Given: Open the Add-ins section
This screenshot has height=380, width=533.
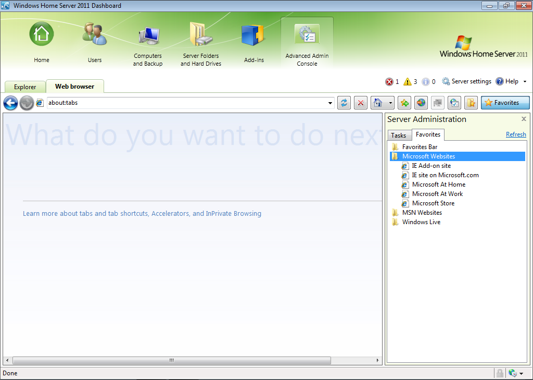Looking at the screenshot, I should pos(254,43).
